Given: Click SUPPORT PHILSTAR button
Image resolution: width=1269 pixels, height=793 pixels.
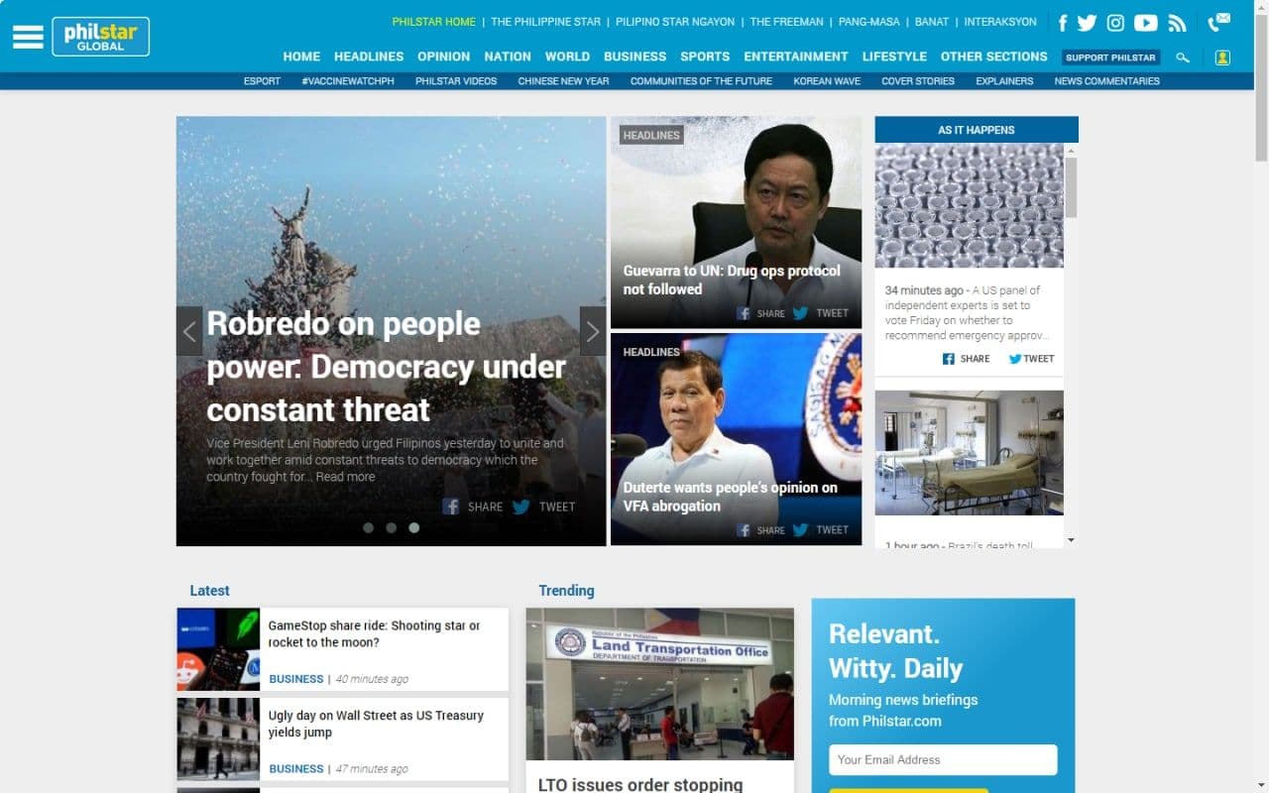Looking at the screenshot, I should tap(1110, 57).
